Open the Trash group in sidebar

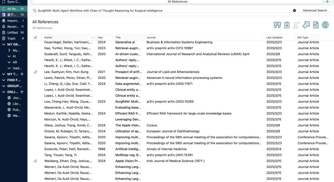[11, 39]
